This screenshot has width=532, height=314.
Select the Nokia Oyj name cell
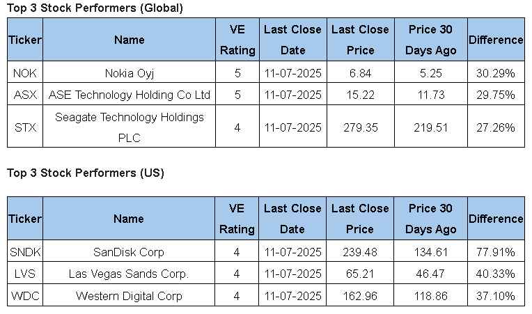point(129,73)
